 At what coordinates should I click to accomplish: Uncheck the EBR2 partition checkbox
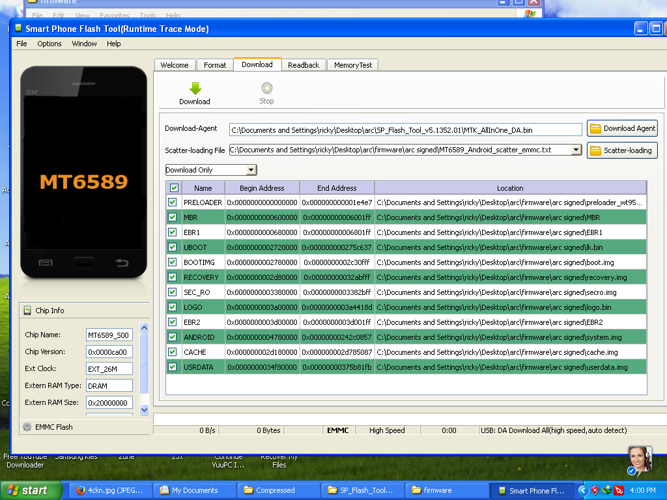pyautogui.click(x=172, y=322)
